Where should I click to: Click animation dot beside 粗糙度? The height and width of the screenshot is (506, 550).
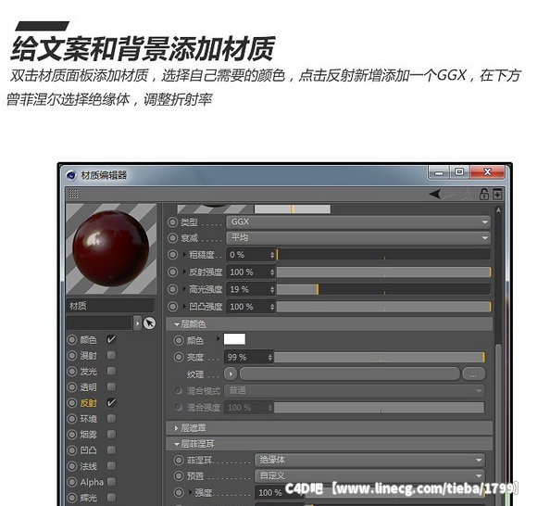pos(172,255)
